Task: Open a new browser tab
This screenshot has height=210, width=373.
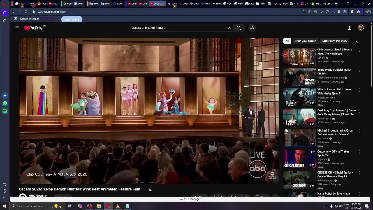Action: click(x=336, y=4)
